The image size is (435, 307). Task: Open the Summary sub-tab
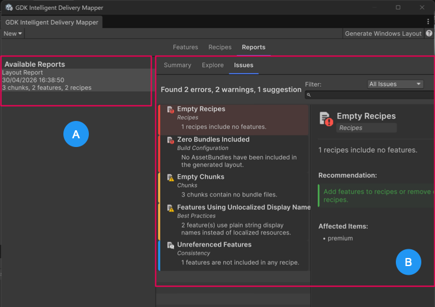[177, 65]
